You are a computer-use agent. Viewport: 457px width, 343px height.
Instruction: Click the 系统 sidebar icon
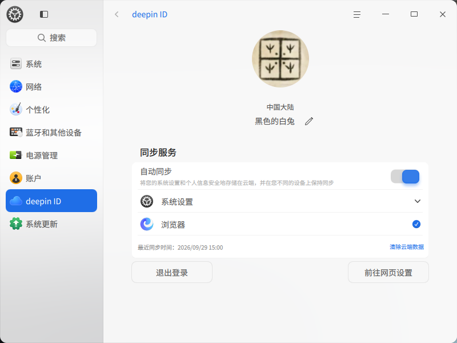tap(16, 64)
